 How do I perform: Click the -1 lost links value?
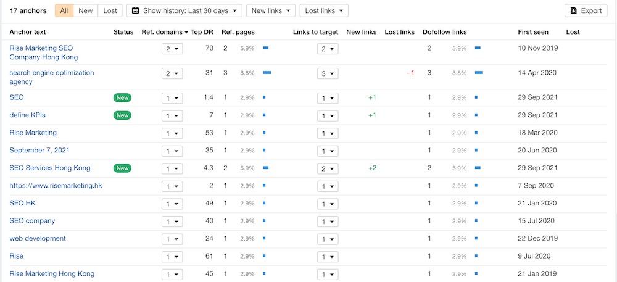[410, 73]
